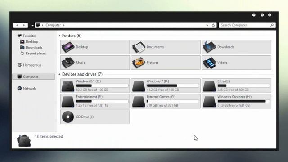288x162 pixels.
Task: Expand the breadcrumb arrow before Computer
Action: tap(42, 25)
